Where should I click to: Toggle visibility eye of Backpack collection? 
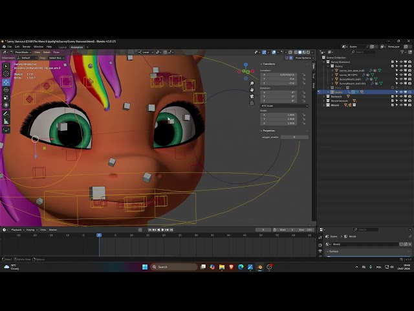tap(401, 97)
